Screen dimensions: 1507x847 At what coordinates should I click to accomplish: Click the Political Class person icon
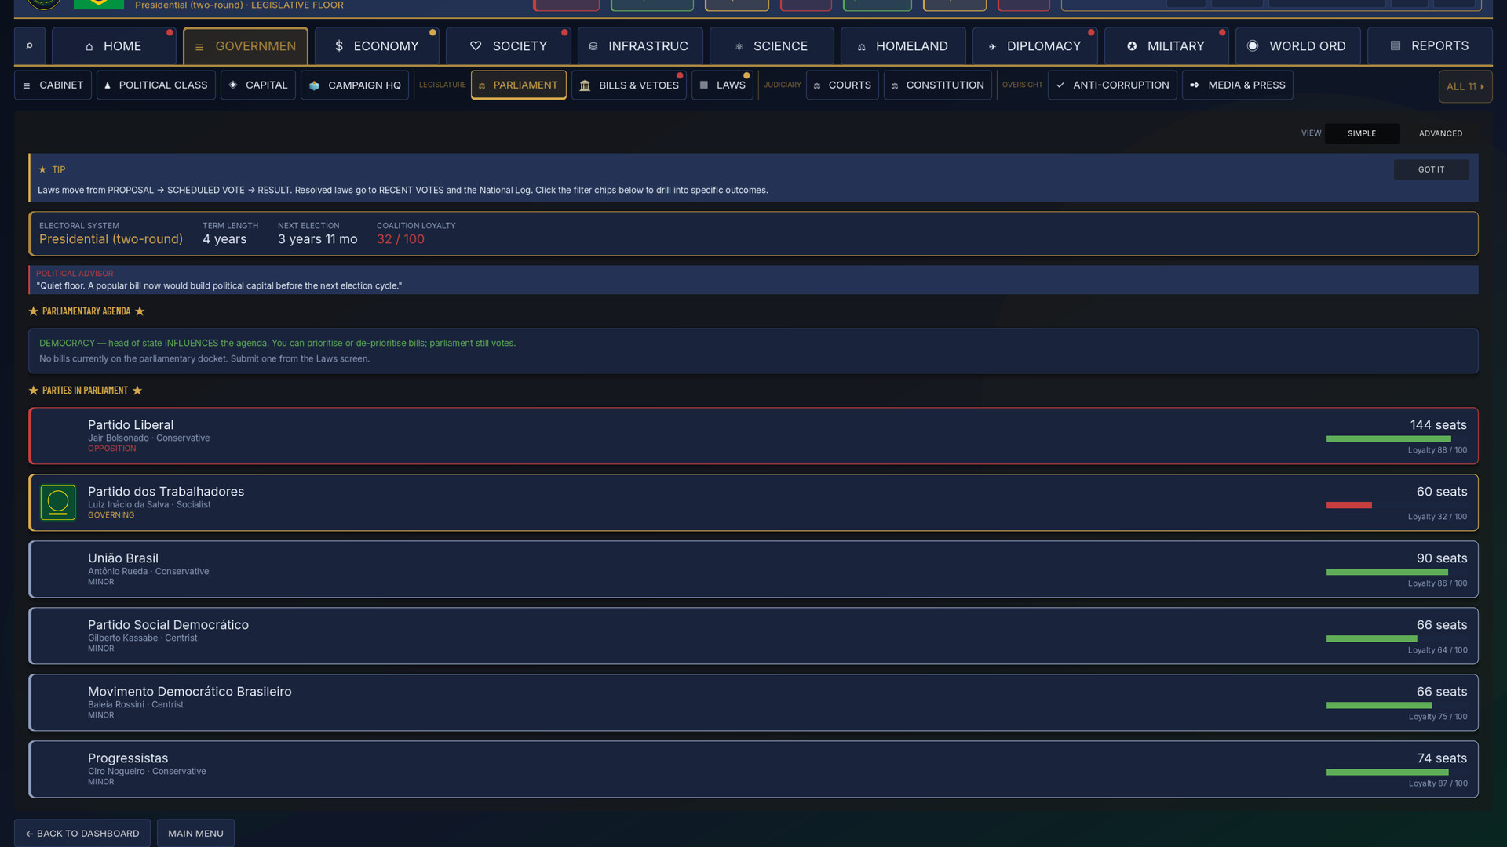[x=108, y=85]
